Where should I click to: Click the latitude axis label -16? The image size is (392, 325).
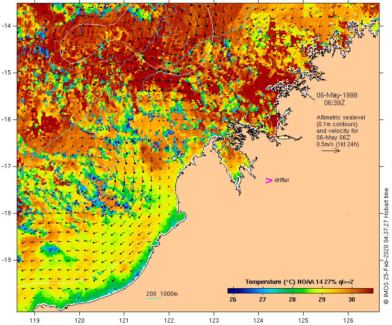click(x=6, y=119)
